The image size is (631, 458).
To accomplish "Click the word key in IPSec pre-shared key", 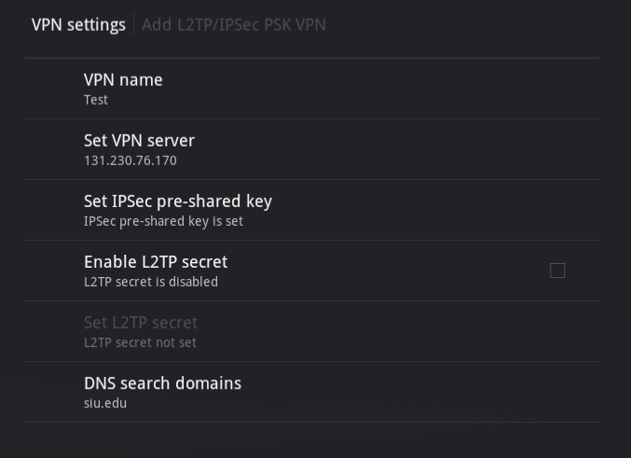I will click(259, 202).
